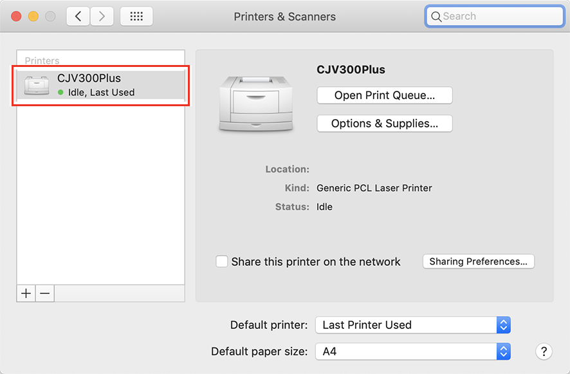Change paper size from A4 using its stepper arrows
The image size is (570, 374).
[504, 351]
